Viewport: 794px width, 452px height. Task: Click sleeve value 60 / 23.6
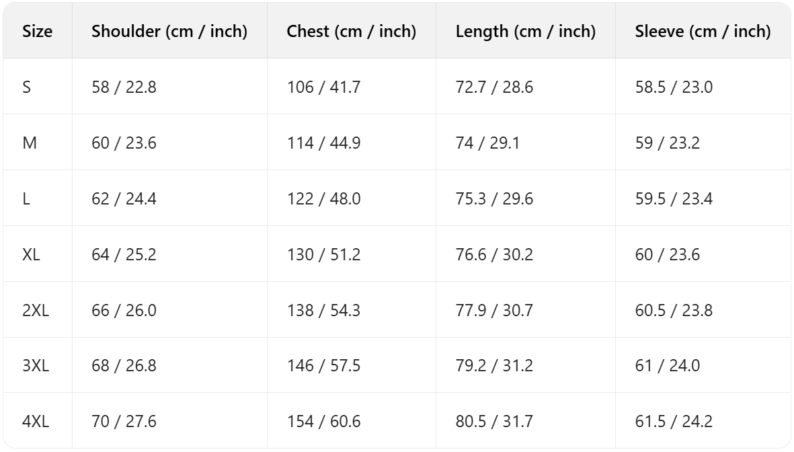coord(668,254)
